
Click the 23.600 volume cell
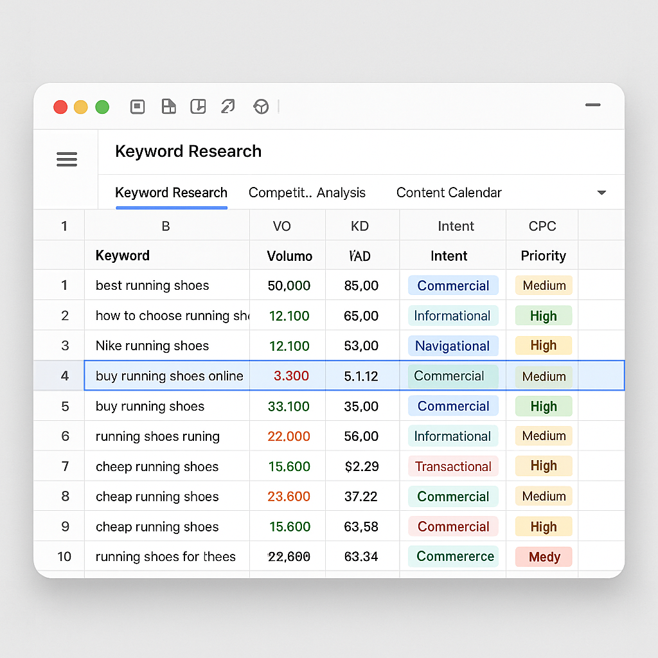tap(287, 497)
